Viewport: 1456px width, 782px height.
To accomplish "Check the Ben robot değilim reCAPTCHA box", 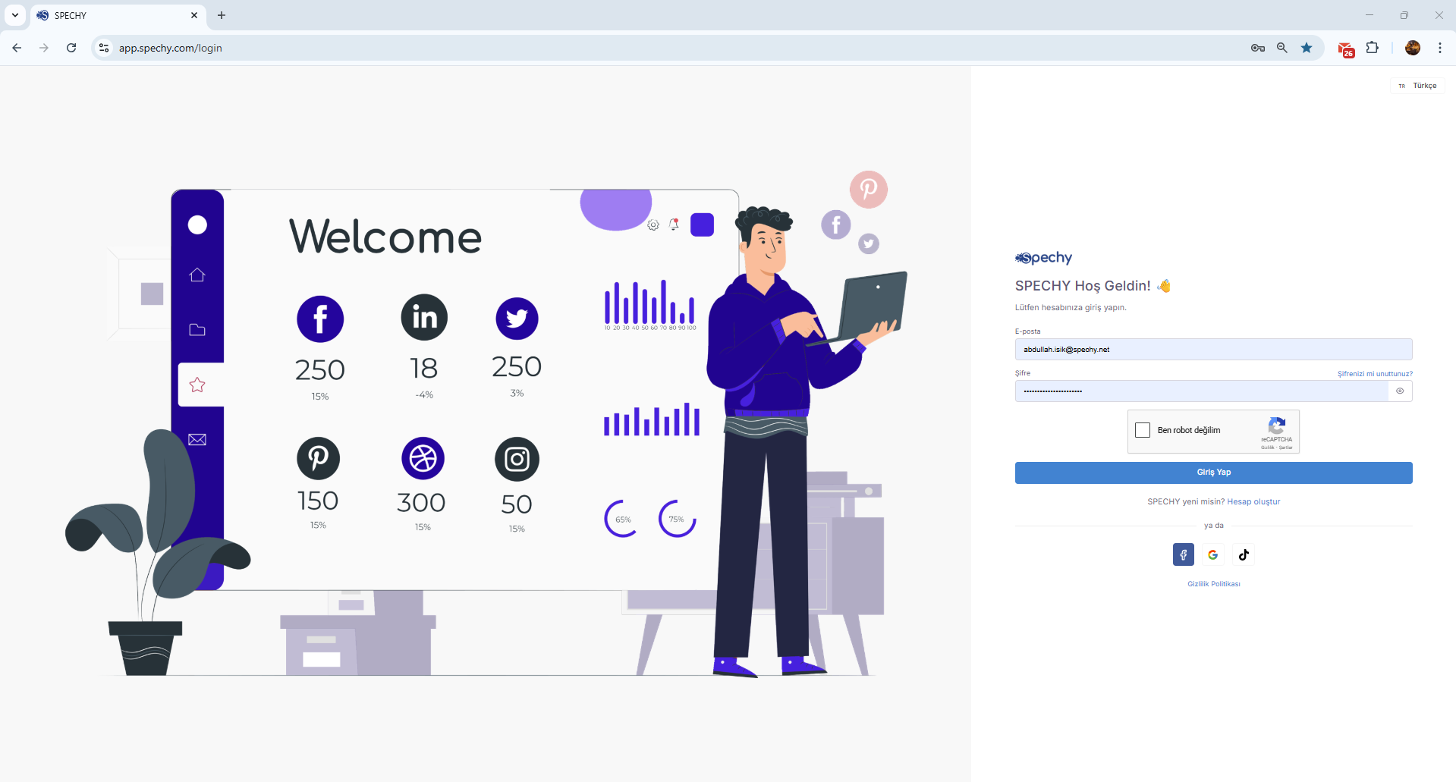I will [x=1143, y=430].
